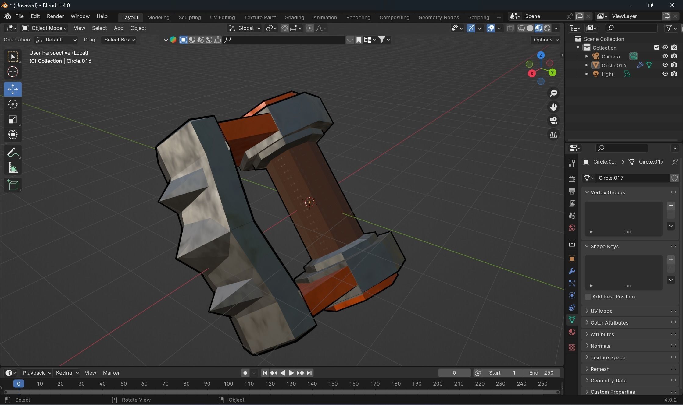Toggle X-ray mode button
683x405 pixels.
(x=510, y=28)
